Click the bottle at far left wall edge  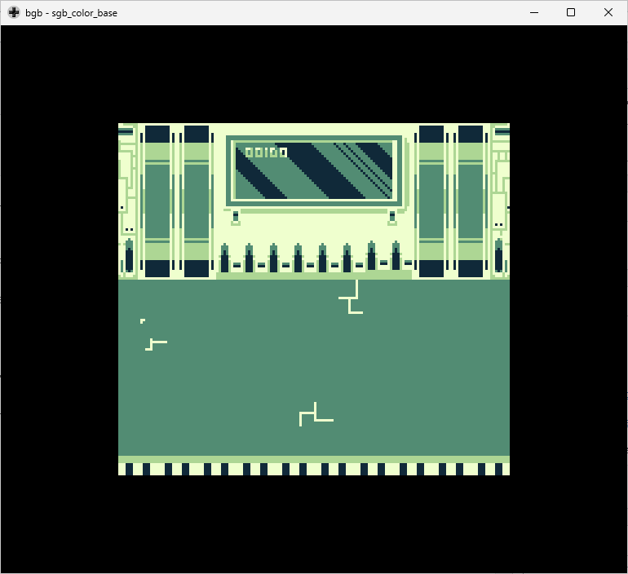pos(129,256)
